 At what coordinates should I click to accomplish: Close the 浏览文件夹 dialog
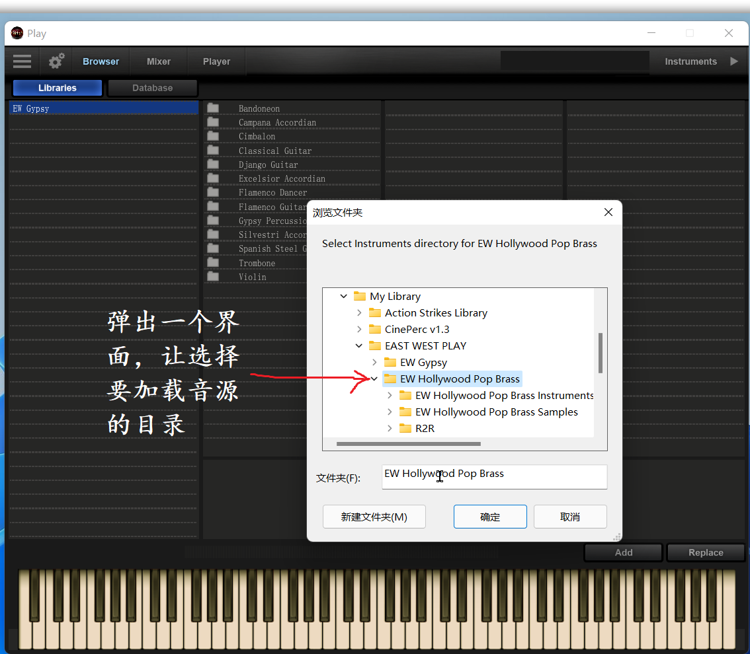(x=608, y=212)
